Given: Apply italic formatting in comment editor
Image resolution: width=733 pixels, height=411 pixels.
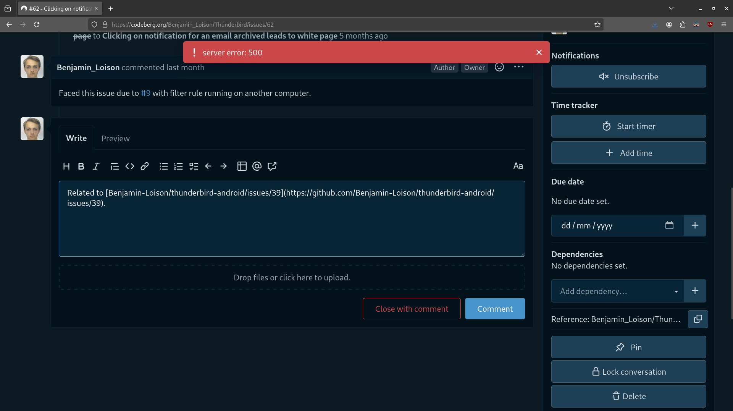Looking at the screenshot, I should point(96,166).
